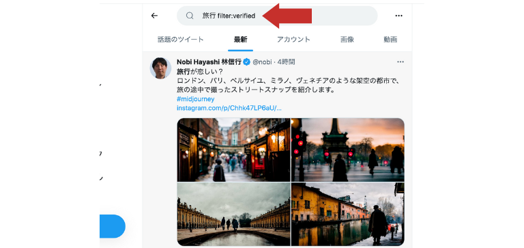
Task: Select the 最新 tab
Action: [240, 40]
